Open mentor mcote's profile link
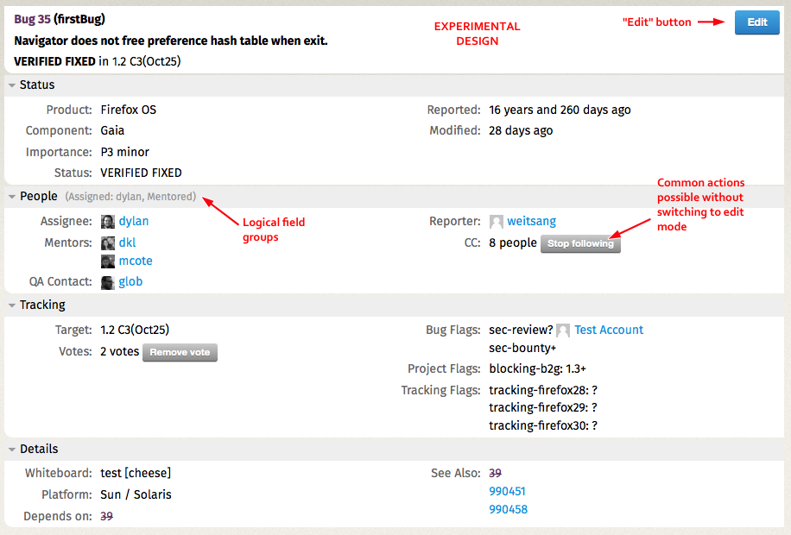This screenshot has height=535, width=791. pyautogui.click(x=136, y=261)
